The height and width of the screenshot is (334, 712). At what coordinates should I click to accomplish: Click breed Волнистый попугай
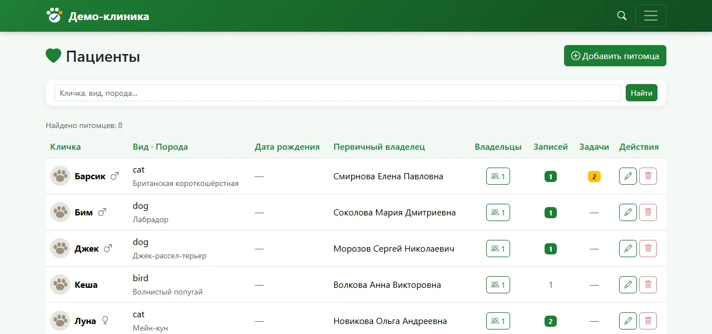168,292
